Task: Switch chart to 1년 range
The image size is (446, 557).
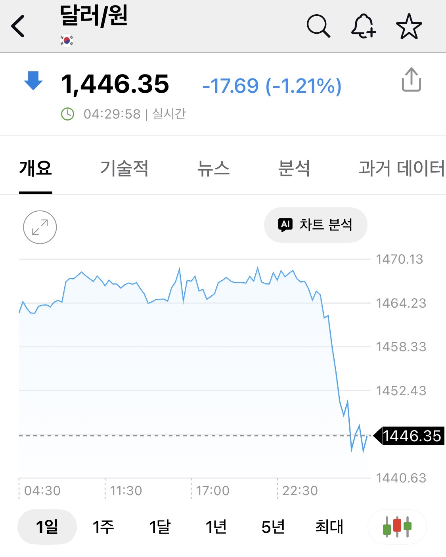Action: click(216, 527)
